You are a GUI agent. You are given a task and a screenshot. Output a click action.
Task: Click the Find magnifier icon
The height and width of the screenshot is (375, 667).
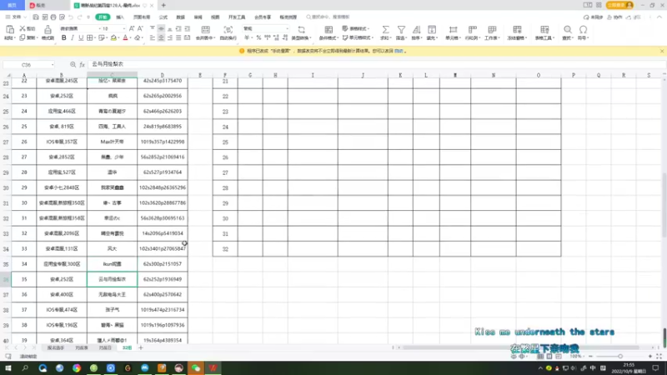coord(568,29)
